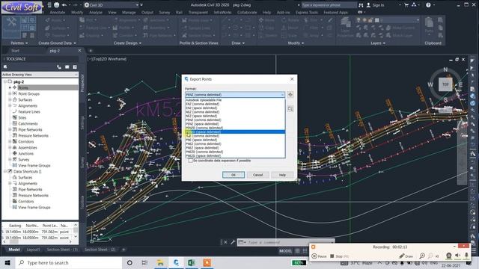The height and width of the screenshot is (269, 479).
Task: Click browse destination file icon in Export Points
Action: coord(290,108)
